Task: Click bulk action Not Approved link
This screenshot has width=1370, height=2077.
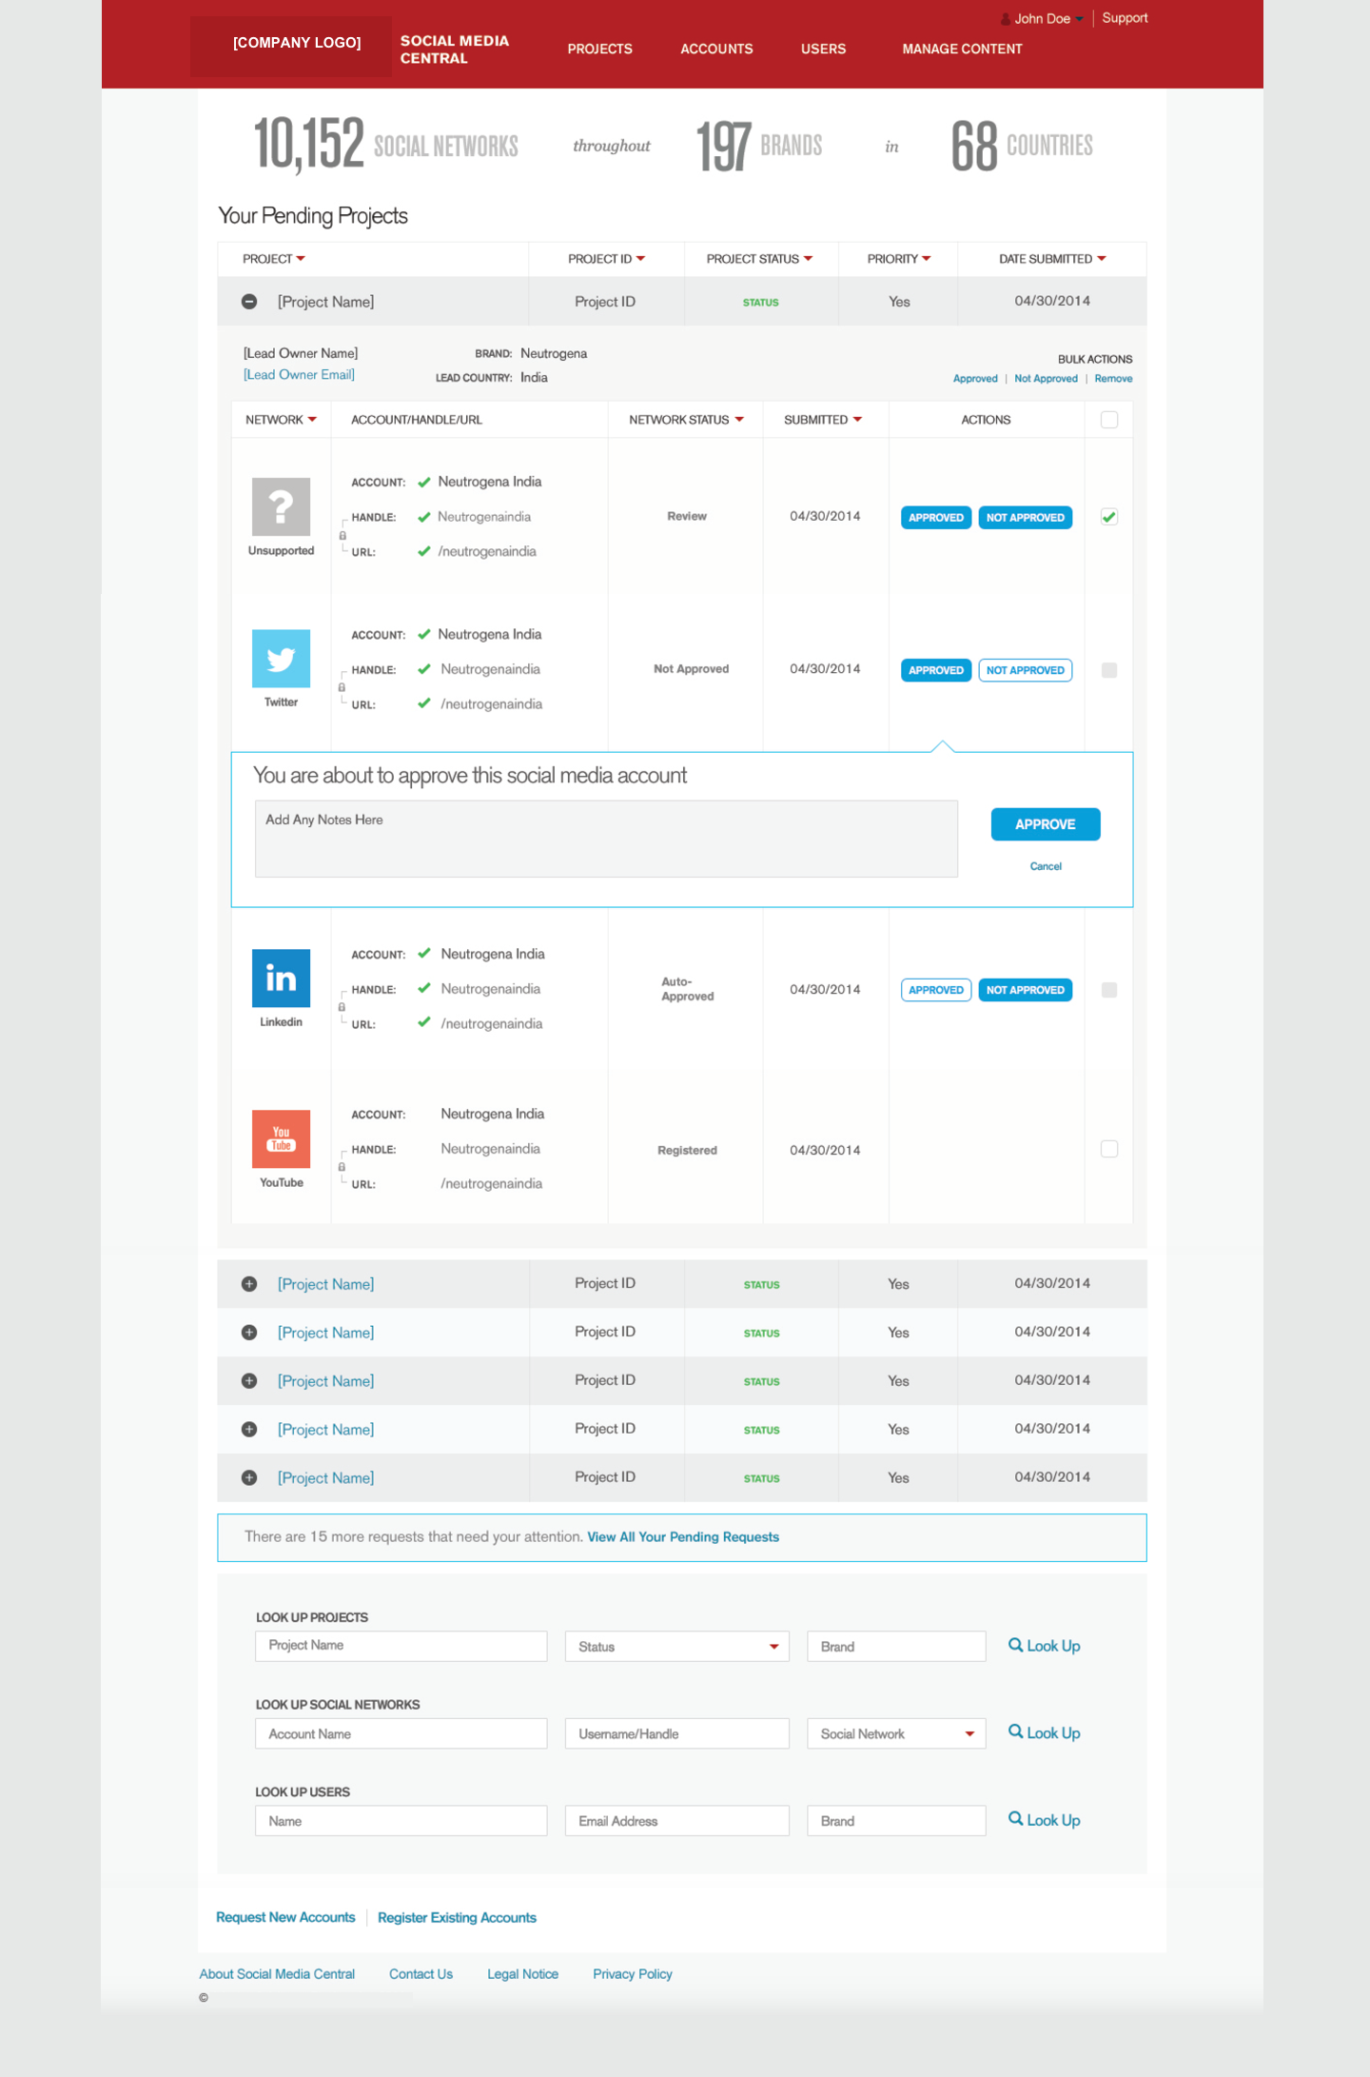Action: pyautogui.click(x=1046, y=379)
